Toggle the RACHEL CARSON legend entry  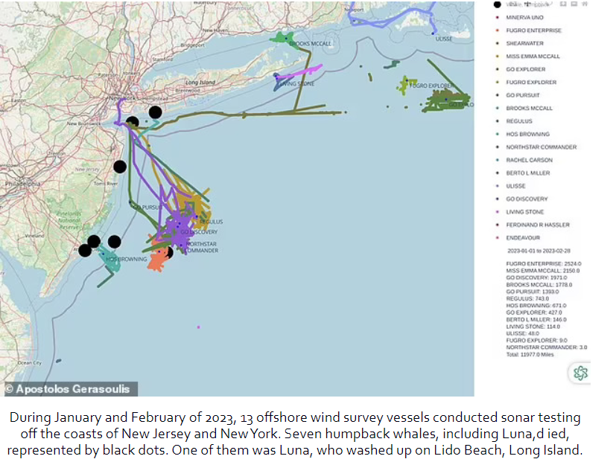pos(529,160)
